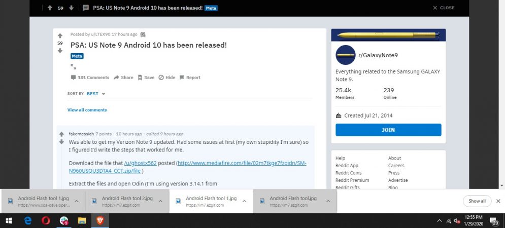The image size is (505, 228).
Task: Expand options for xda-developers Android Flash tool 1.jpg
Action: (77, 201)
